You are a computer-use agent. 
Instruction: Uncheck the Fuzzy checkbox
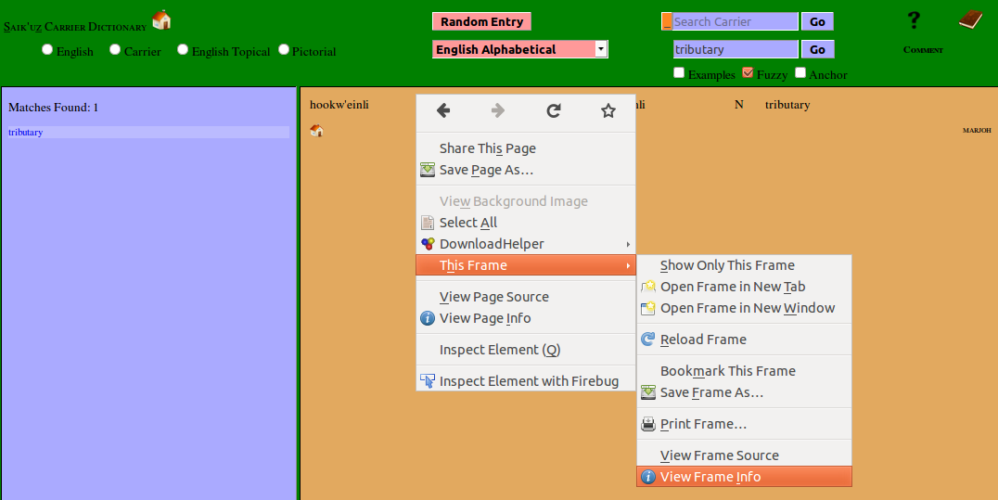pyautogui.click(x=748, y=73)
